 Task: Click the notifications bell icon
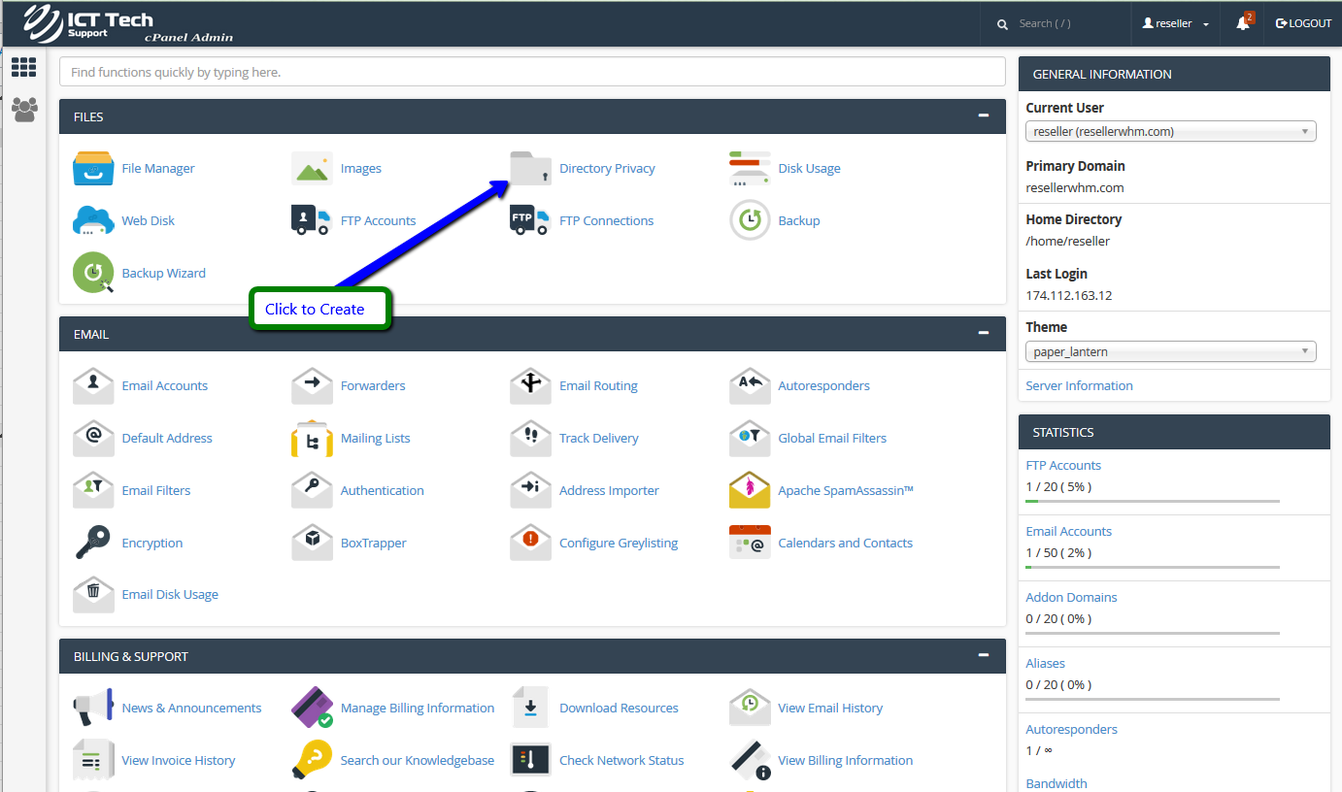point(1242,23)
